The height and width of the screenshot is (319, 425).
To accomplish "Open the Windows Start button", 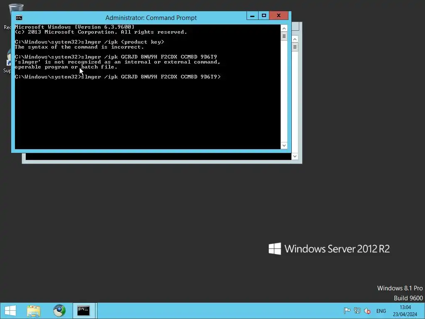I will (10, 311).
